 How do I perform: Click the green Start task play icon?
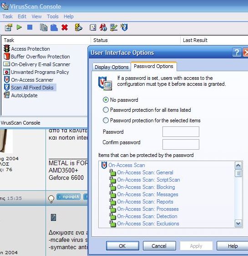tap(19, 27)
